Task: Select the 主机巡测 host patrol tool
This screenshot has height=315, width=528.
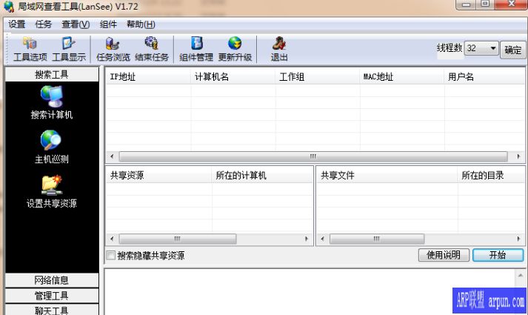Action: point(52,147)
